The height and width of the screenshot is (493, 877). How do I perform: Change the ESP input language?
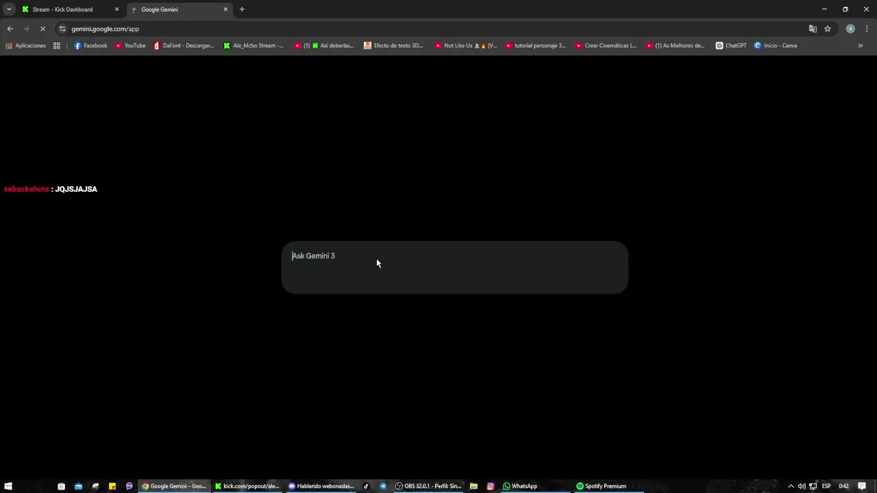[826, 486]
